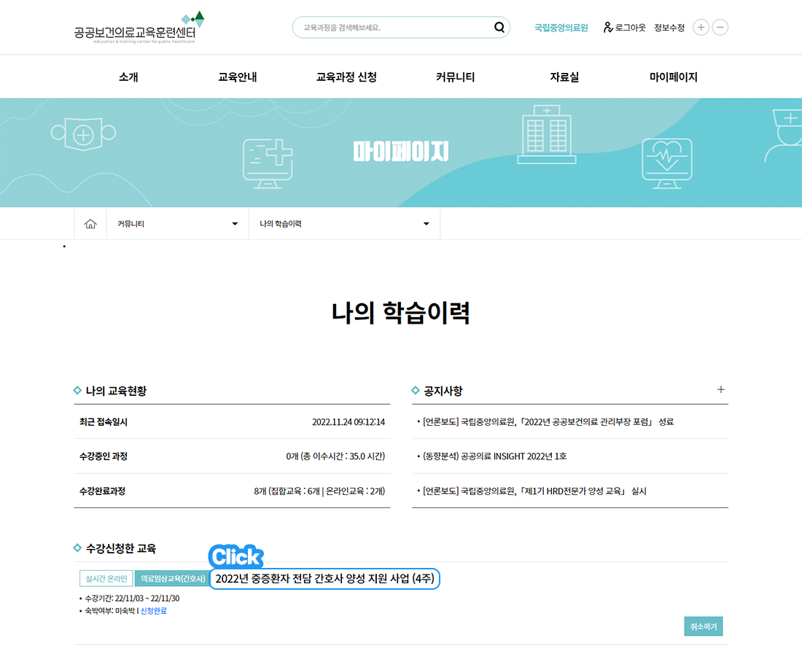802x670 pixels.
Task: Click the 취소하기 button to cancel enrollment
Action: [x=703, y=626]
